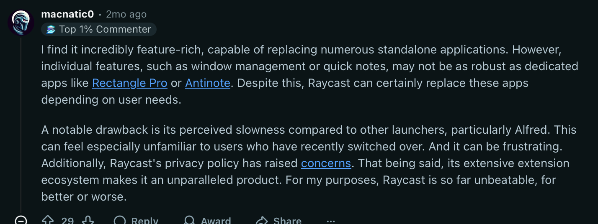Click the 'Top 1% Commenter' label text

click(x=105, y=29)
